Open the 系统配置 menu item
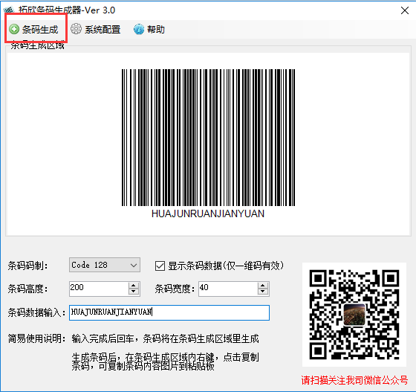The image size is (416, 392). [x=96, y=29]
